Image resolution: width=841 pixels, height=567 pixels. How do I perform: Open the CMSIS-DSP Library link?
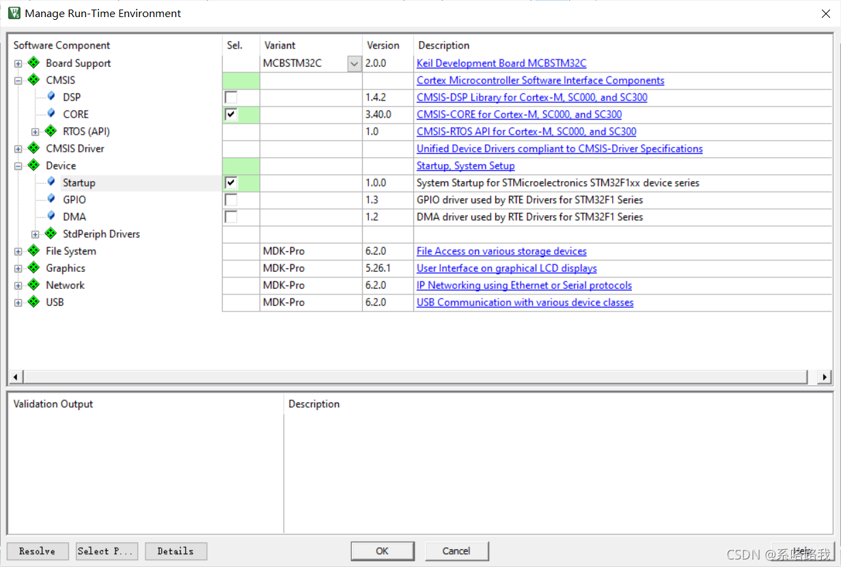coord(532,97)
